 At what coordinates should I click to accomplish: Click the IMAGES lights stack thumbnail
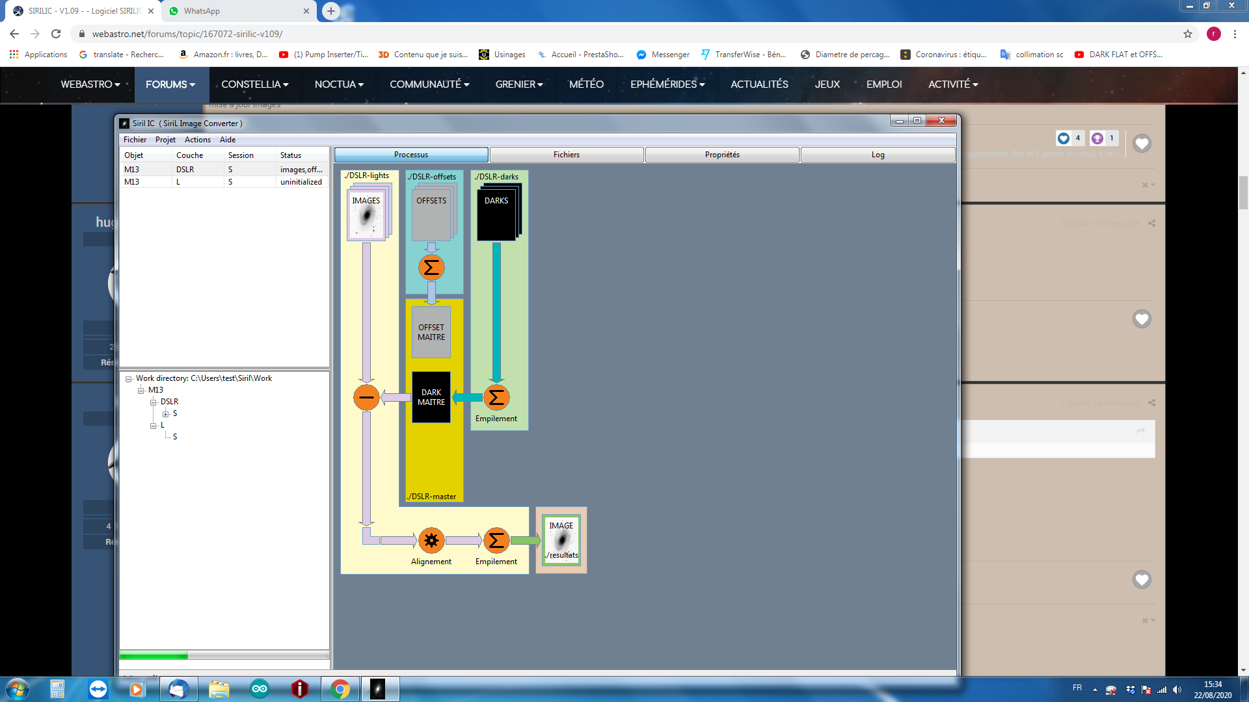[x=368, y=214]
